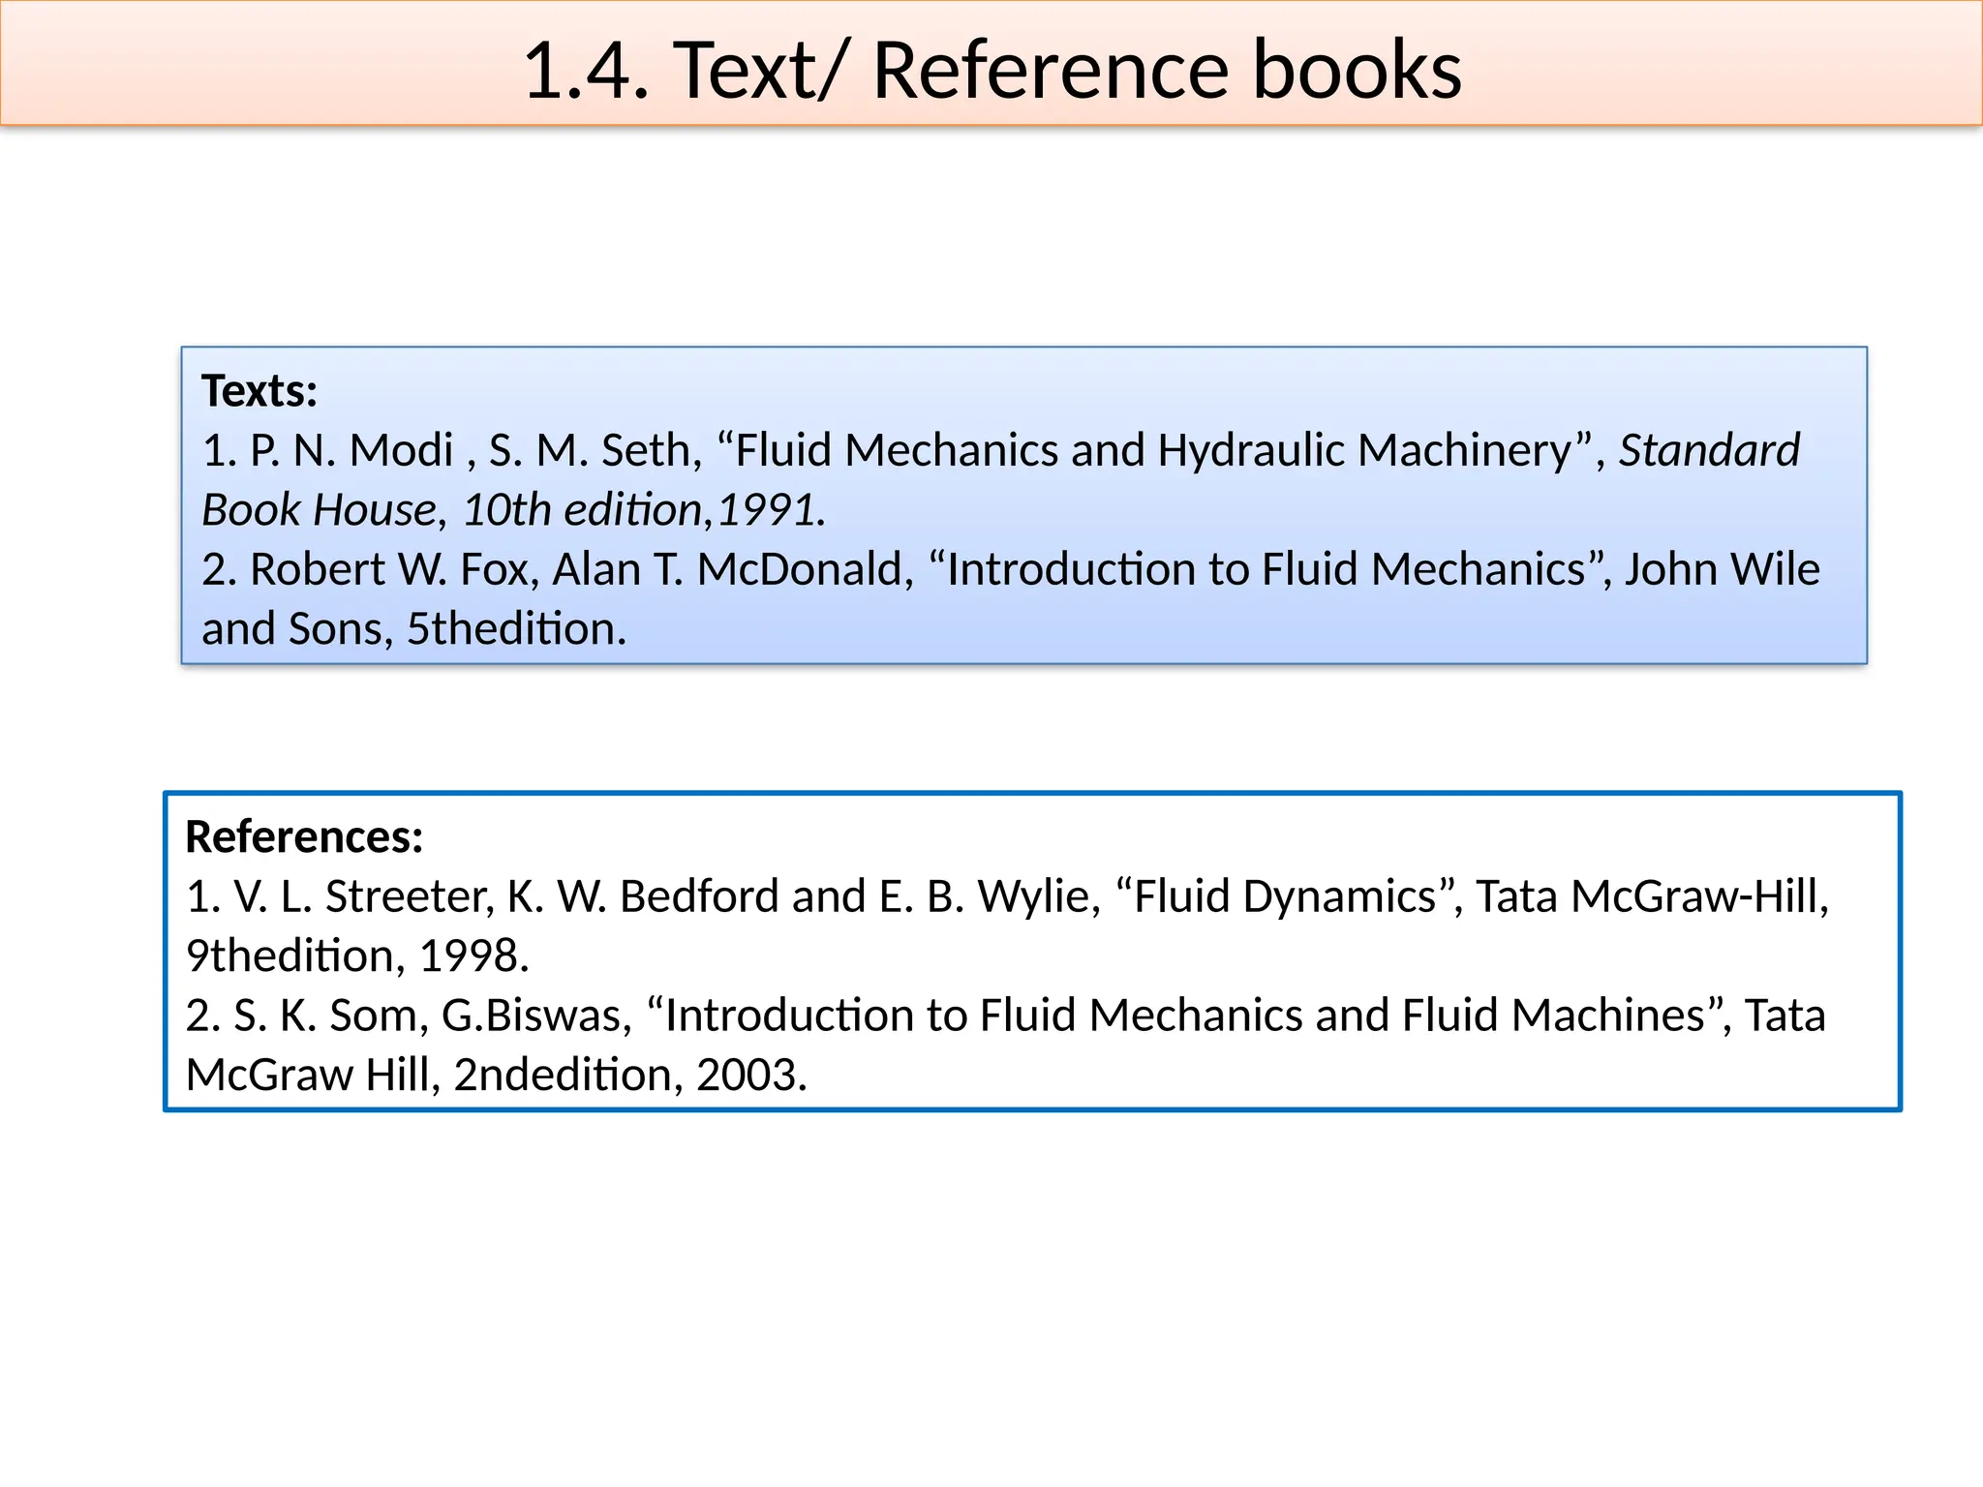The image size is (1983, 1487).
Task: Click the line starting '2. Robert W. Fox'
Action: point(1011,569)
